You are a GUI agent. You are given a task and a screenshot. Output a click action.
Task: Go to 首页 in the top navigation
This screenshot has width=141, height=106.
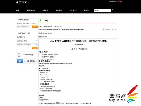click(x=18, y=10)
